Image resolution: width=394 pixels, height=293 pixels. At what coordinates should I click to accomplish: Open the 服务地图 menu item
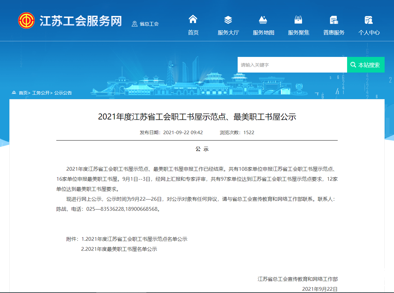264,33
